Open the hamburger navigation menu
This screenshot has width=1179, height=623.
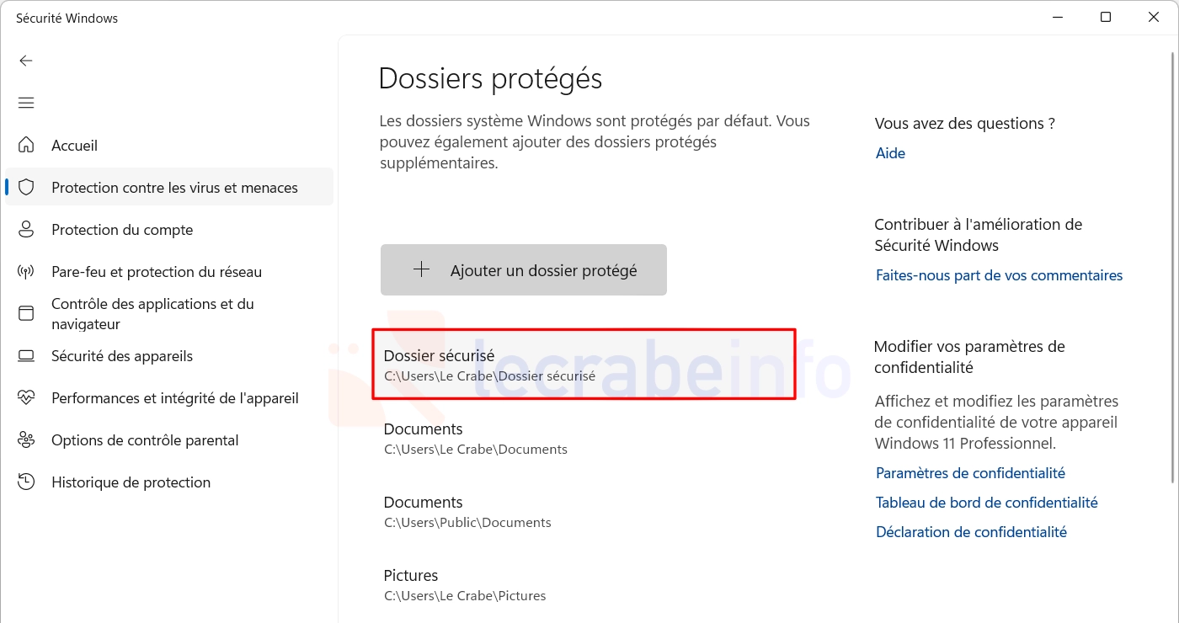tap(26, 103)
